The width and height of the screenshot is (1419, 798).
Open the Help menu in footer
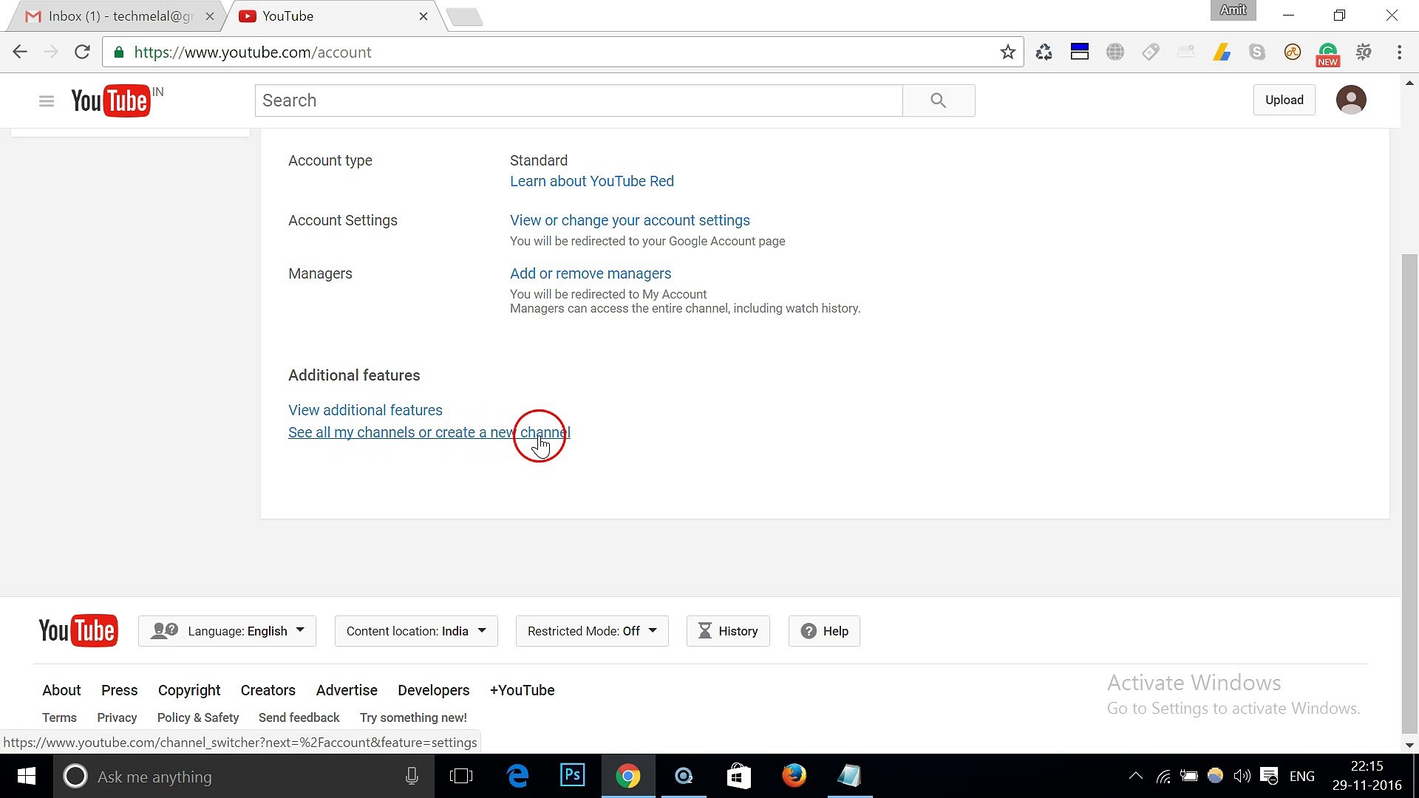tap(823, 631)
